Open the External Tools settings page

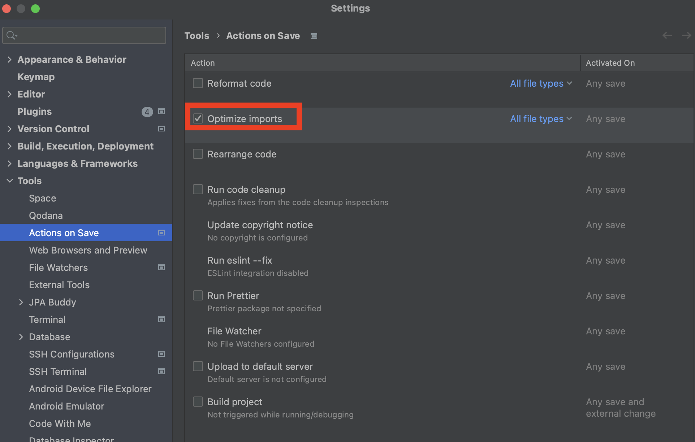tap(59, 285)
